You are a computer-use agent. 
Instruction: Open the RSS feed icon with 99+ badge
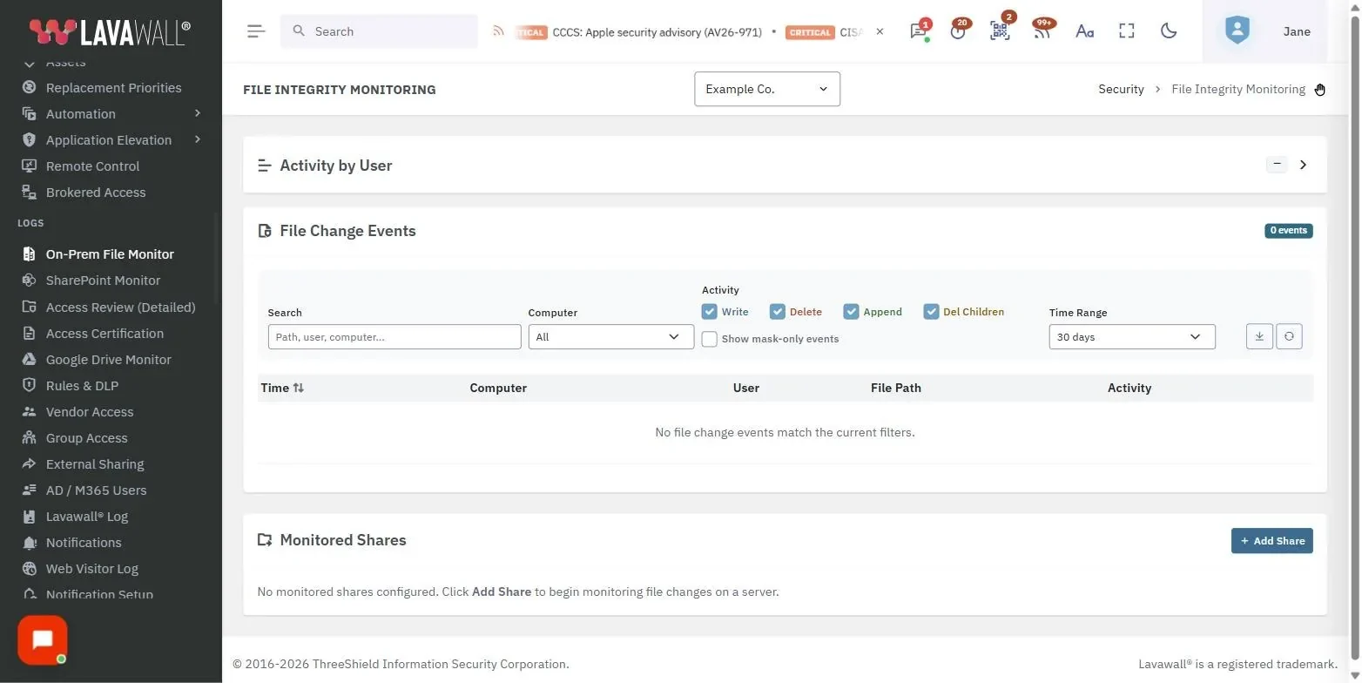tap(1042, 31)
